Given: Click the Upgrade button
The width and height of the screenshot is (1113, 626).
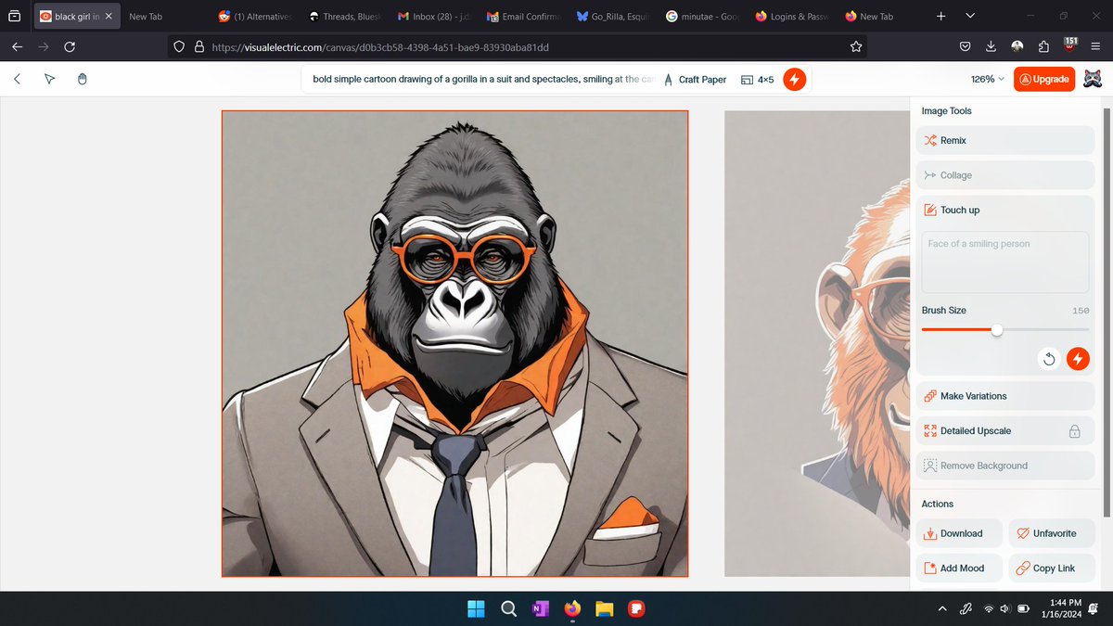Looking at the screenshot, I should [x=1044, y=80].
